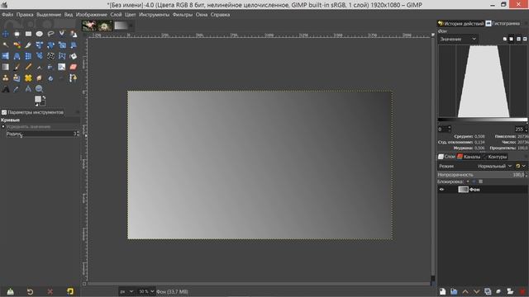The width and height of the screenshot is (529, 297).
Task: Open Правка menu
Action: 25,15
